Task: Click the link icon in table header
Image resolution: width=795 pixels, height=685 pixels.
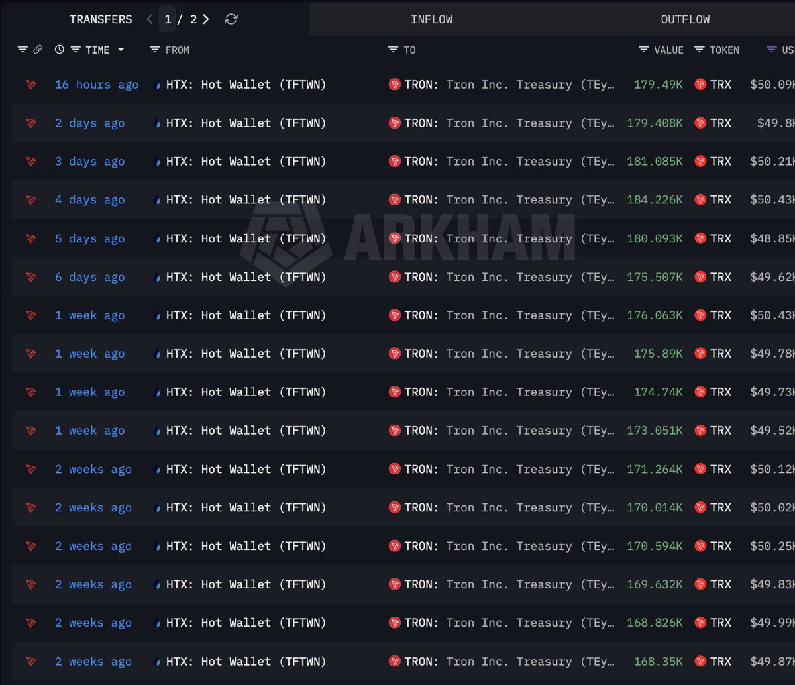Action: (x=38, y=50)
